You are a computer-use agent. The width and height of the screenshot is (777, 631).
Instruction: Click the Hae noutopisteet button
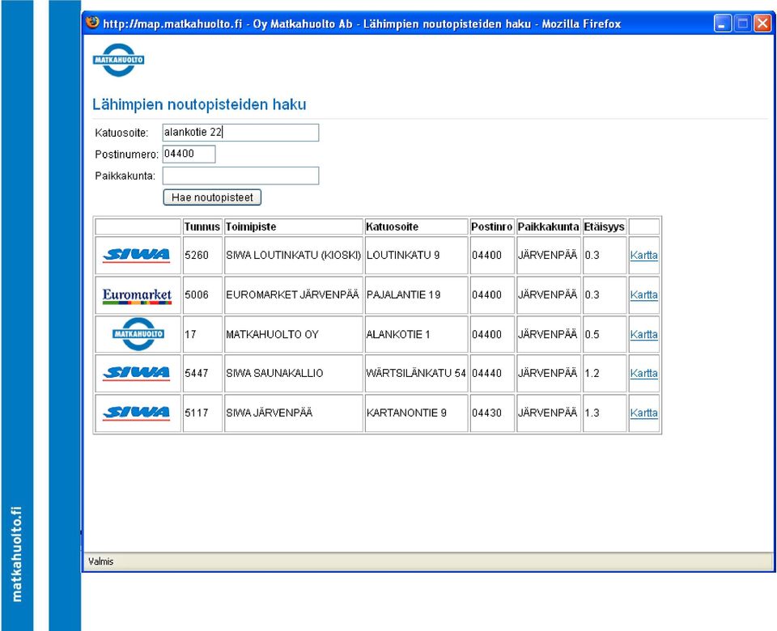(212, 197)
